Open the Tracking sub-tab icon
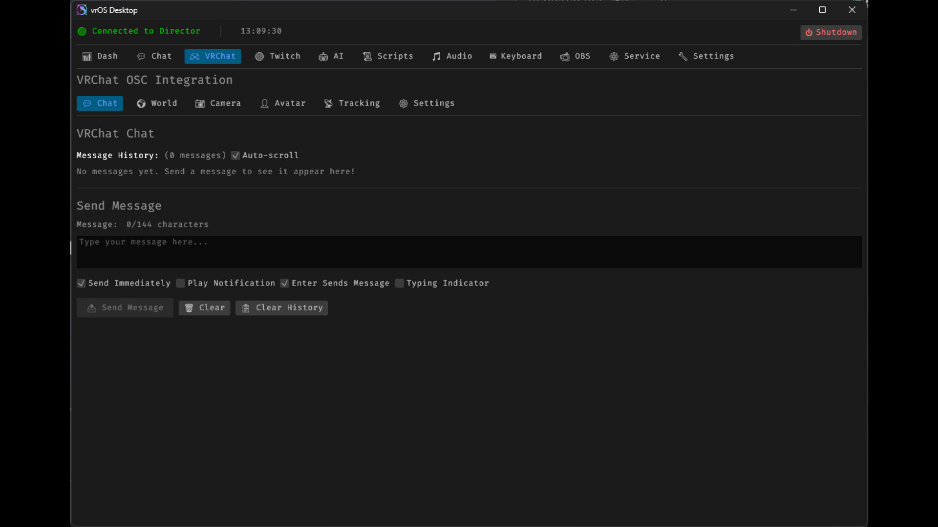Viewport: 938px width, 527px height. pyautogui.click(x=329, y=103)
